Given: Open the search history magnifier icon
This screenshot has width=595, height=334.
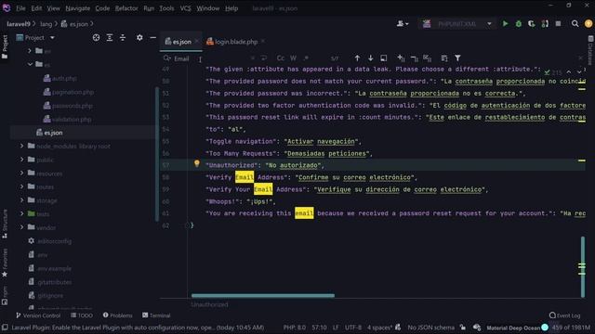Looking at the screenshot, I should pyautogui.click(x=167, y=58).
